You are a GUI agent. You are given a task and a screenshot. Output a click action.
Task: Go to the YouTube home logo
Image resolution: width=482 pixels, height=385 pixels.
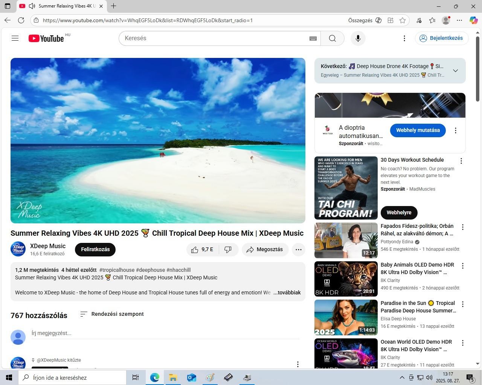[x=46, y=38]
